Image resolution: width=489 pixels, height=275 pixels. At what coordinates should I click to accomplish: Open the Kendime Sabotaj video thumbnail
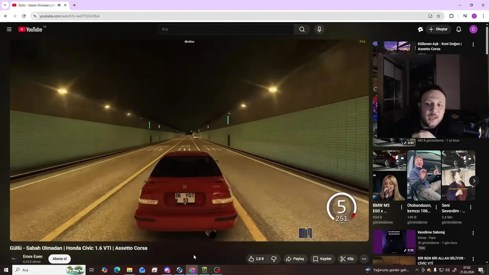[394, 242]
